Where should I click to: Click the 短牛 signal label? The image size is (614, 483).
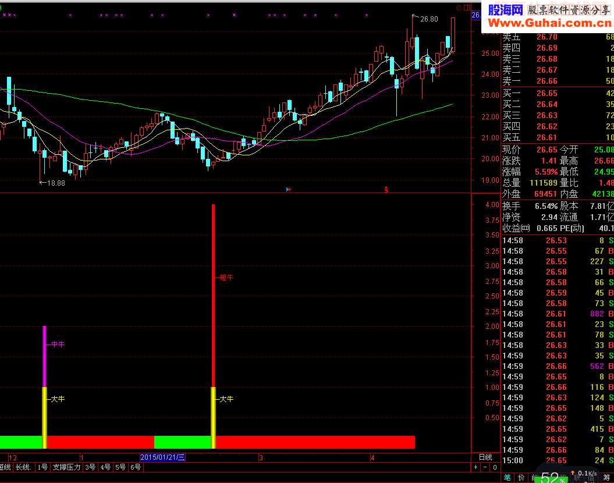(x=226, y=278)
